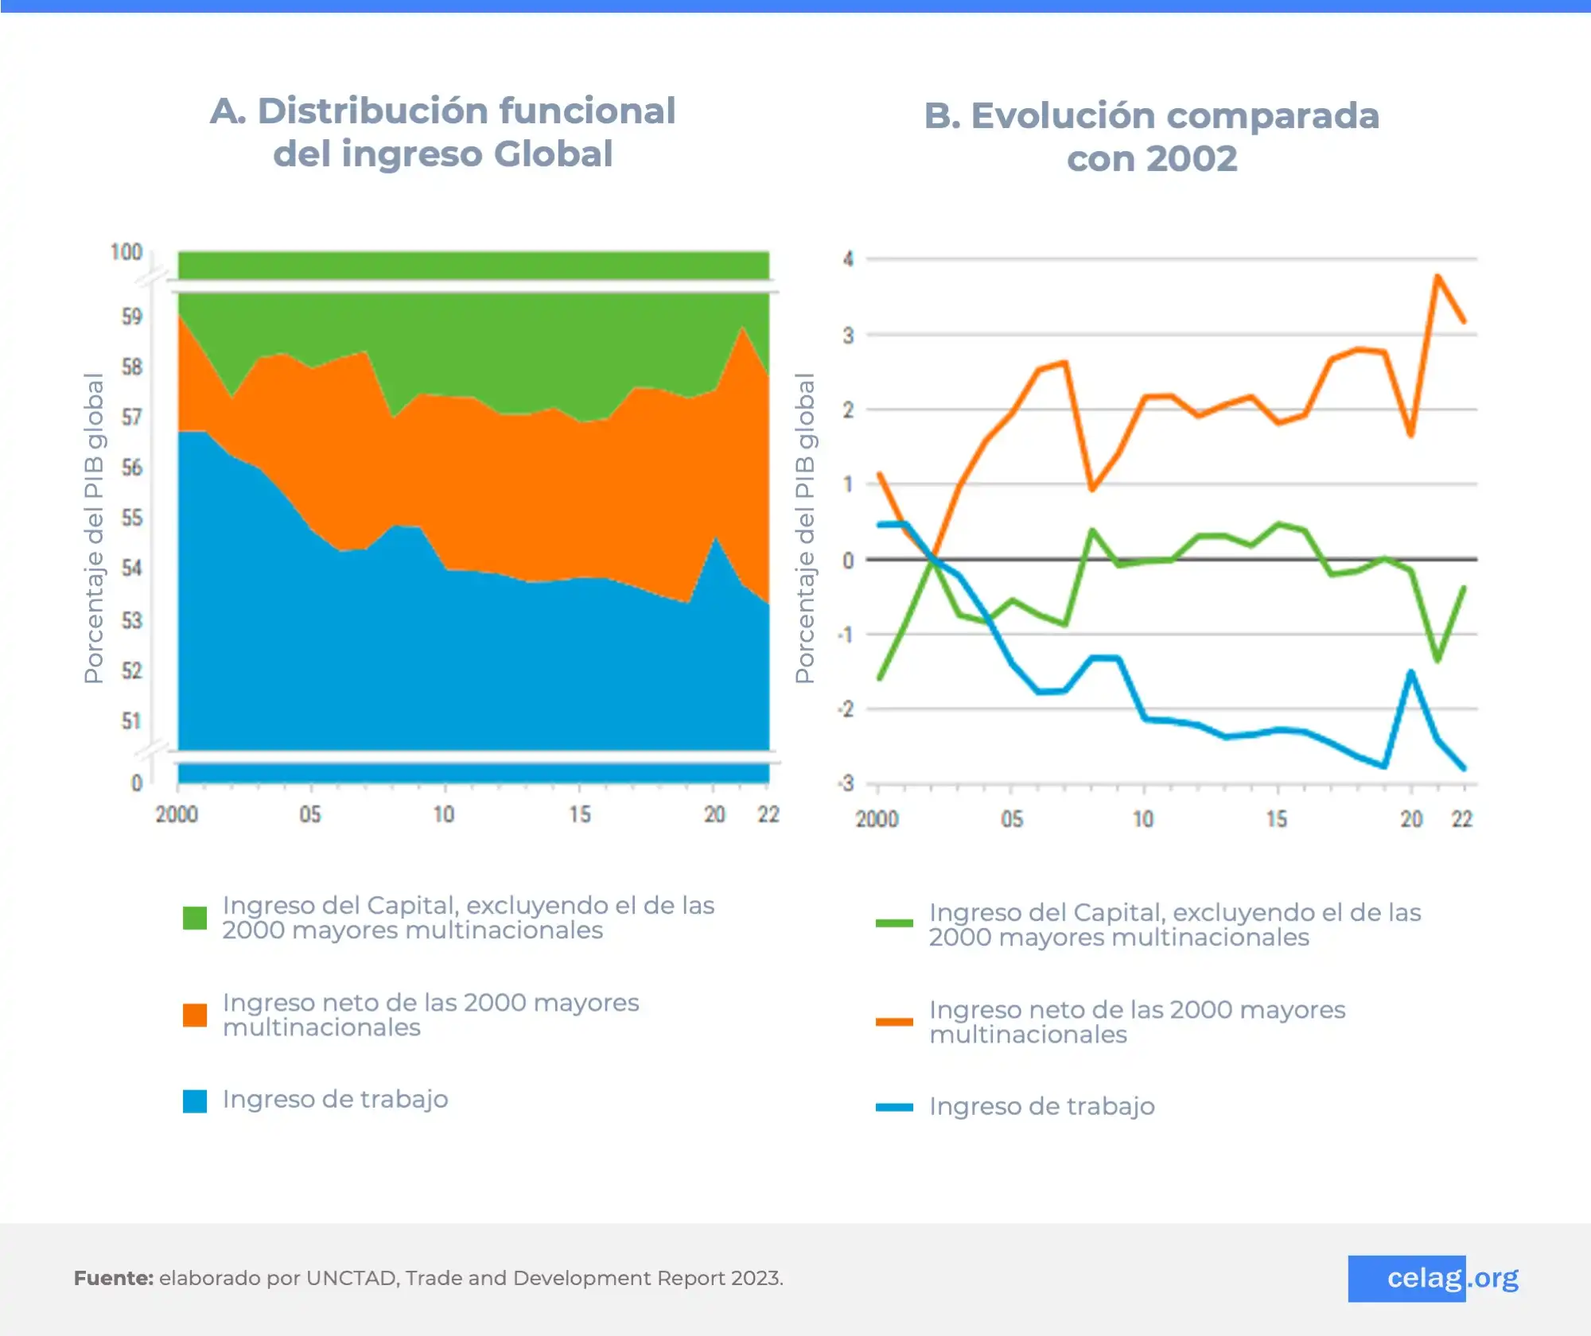The width and height of the screenshot is (1591, 1336).
Task: Click the blue line legend marker in chart B
Action: (x=894, y=1107)
